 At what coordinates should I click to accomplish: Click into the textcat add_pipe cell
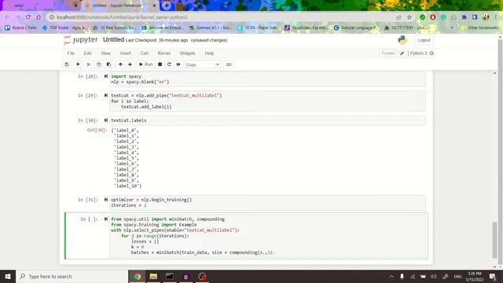tap(267, 101)
